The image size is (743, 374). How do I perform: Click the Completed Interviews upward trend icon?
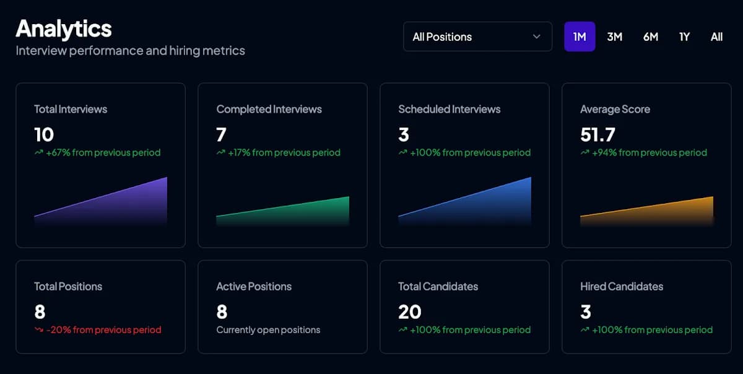[220, 152]
